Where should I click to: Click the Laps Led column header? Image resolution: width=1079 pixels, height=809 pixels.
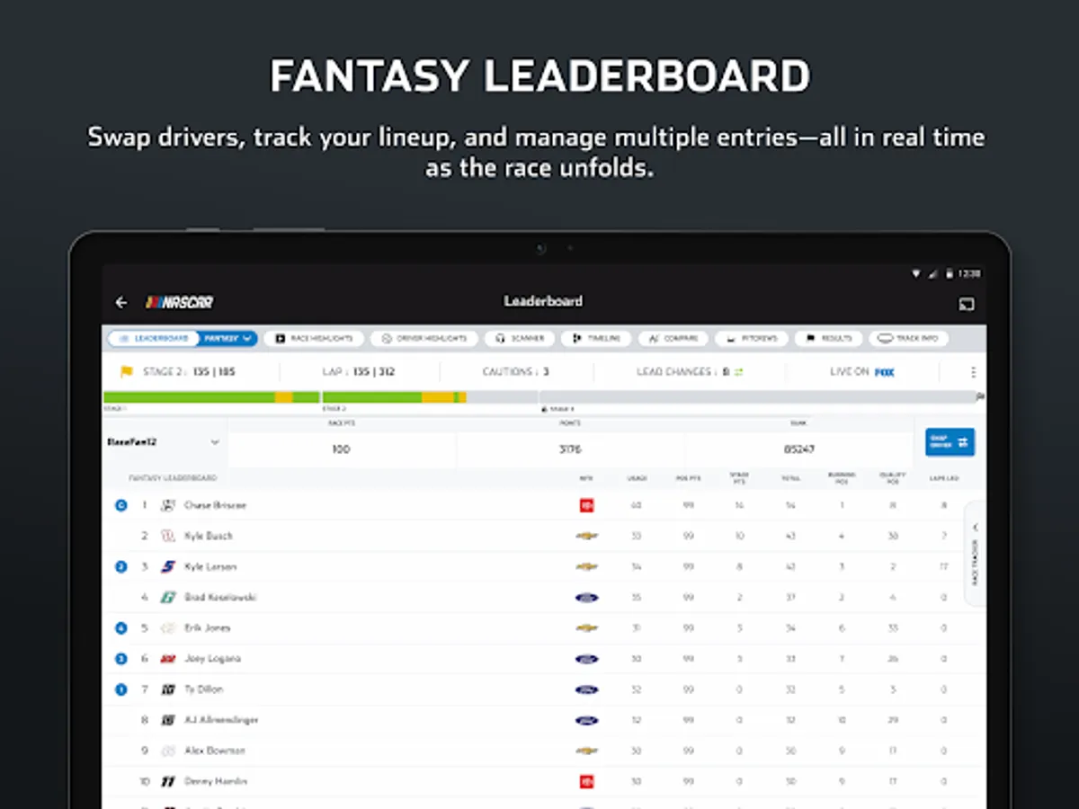click(x=943, y=478)
